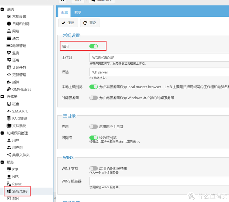This screenshot has height=202, width=229.
Task: Click the group icon for 用户组
Action: pyautogui.click(x=9, y=147)
